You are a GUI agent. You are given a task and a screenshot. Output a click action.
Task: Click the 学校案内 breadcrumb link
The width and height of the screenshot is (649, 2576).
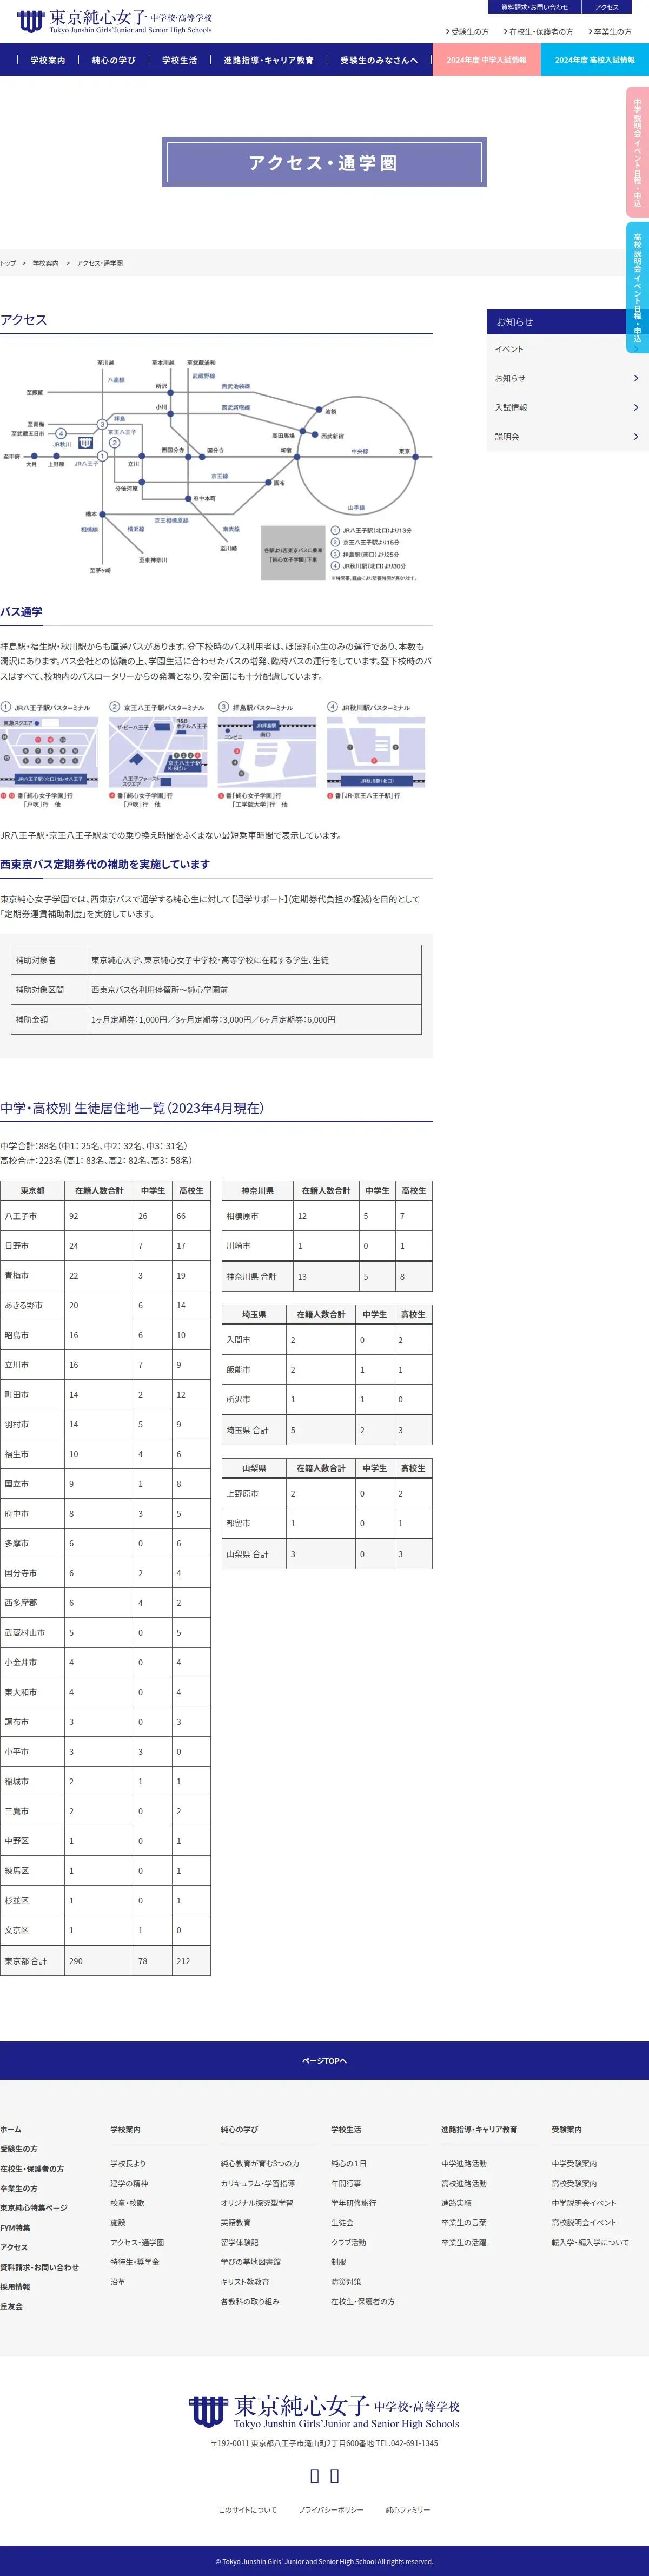(45, 263)
